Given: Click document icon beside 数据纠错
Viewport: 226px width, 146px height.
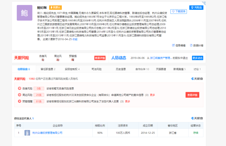Looking at the screenshot, I should tap(191, 45).
